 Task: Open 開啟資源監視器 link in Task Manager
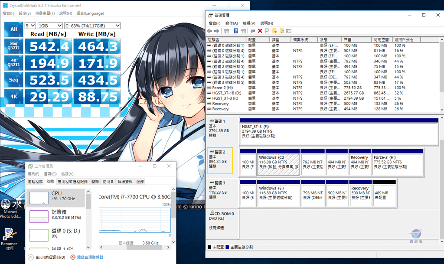(90, 257)
